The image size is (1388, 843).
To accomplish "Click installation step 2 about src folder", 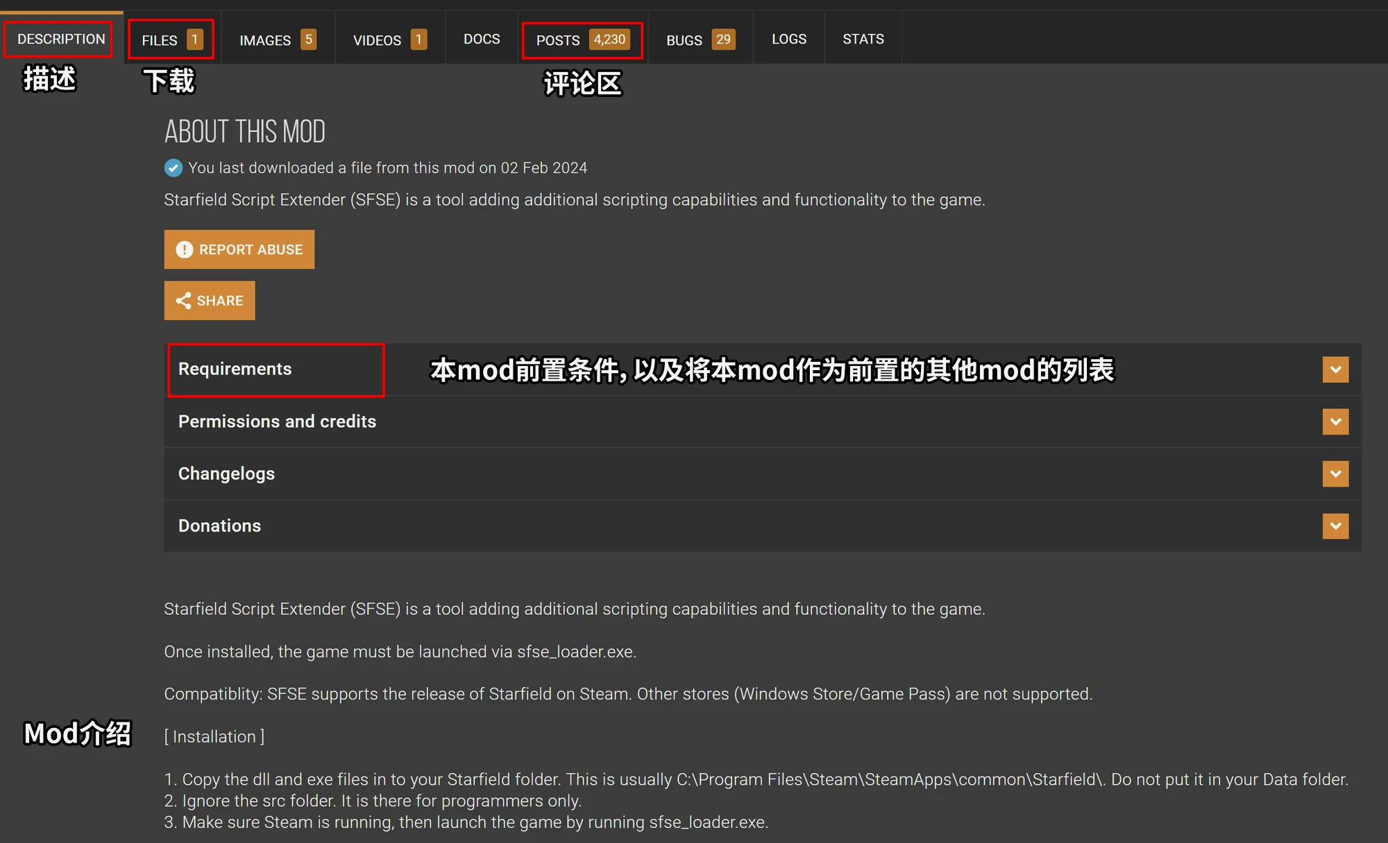I will [373, 801].
